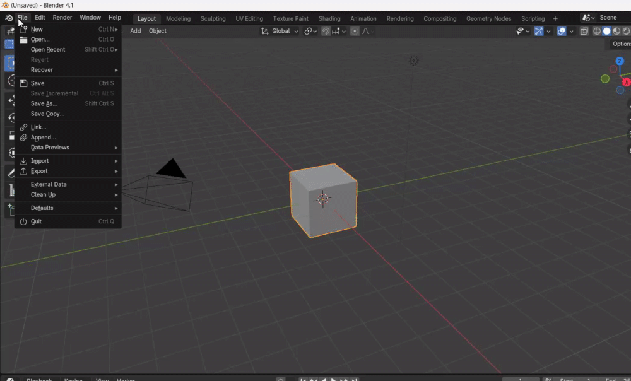
Task: Expand the Defaults submenu
Action: (68, 208)
